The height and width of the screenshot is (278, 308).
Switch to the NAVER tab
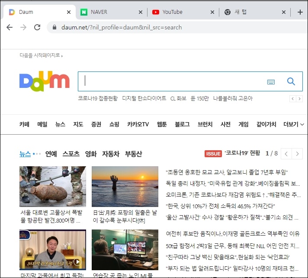tap(111, 12)
